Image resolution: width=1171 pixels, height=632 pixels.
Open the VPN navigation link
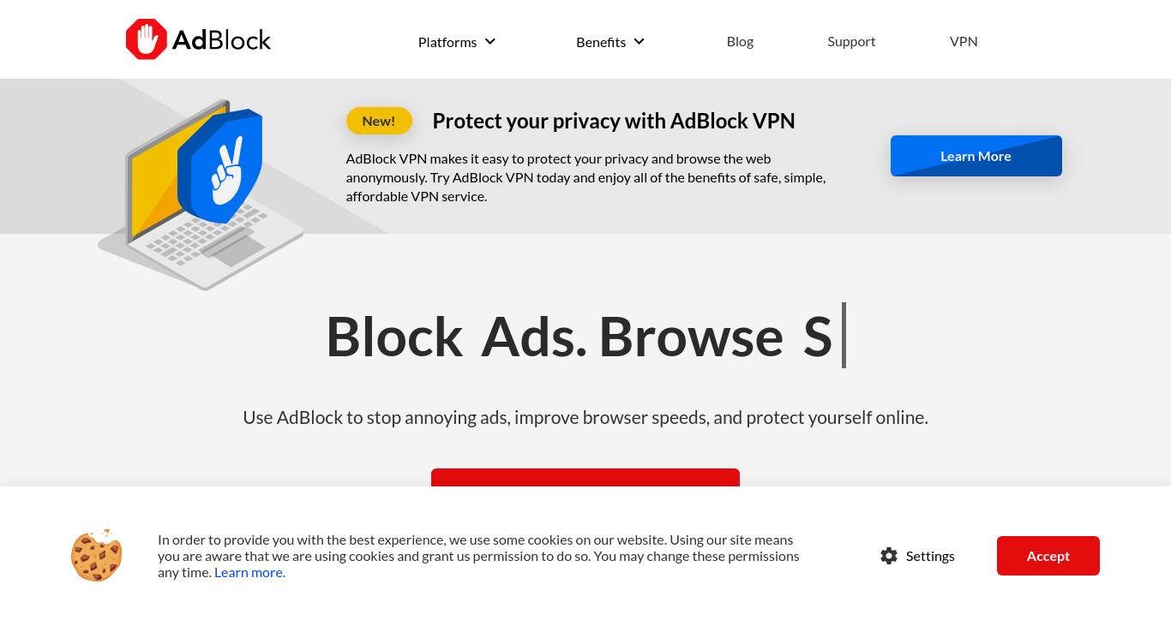tap(964, 41)
